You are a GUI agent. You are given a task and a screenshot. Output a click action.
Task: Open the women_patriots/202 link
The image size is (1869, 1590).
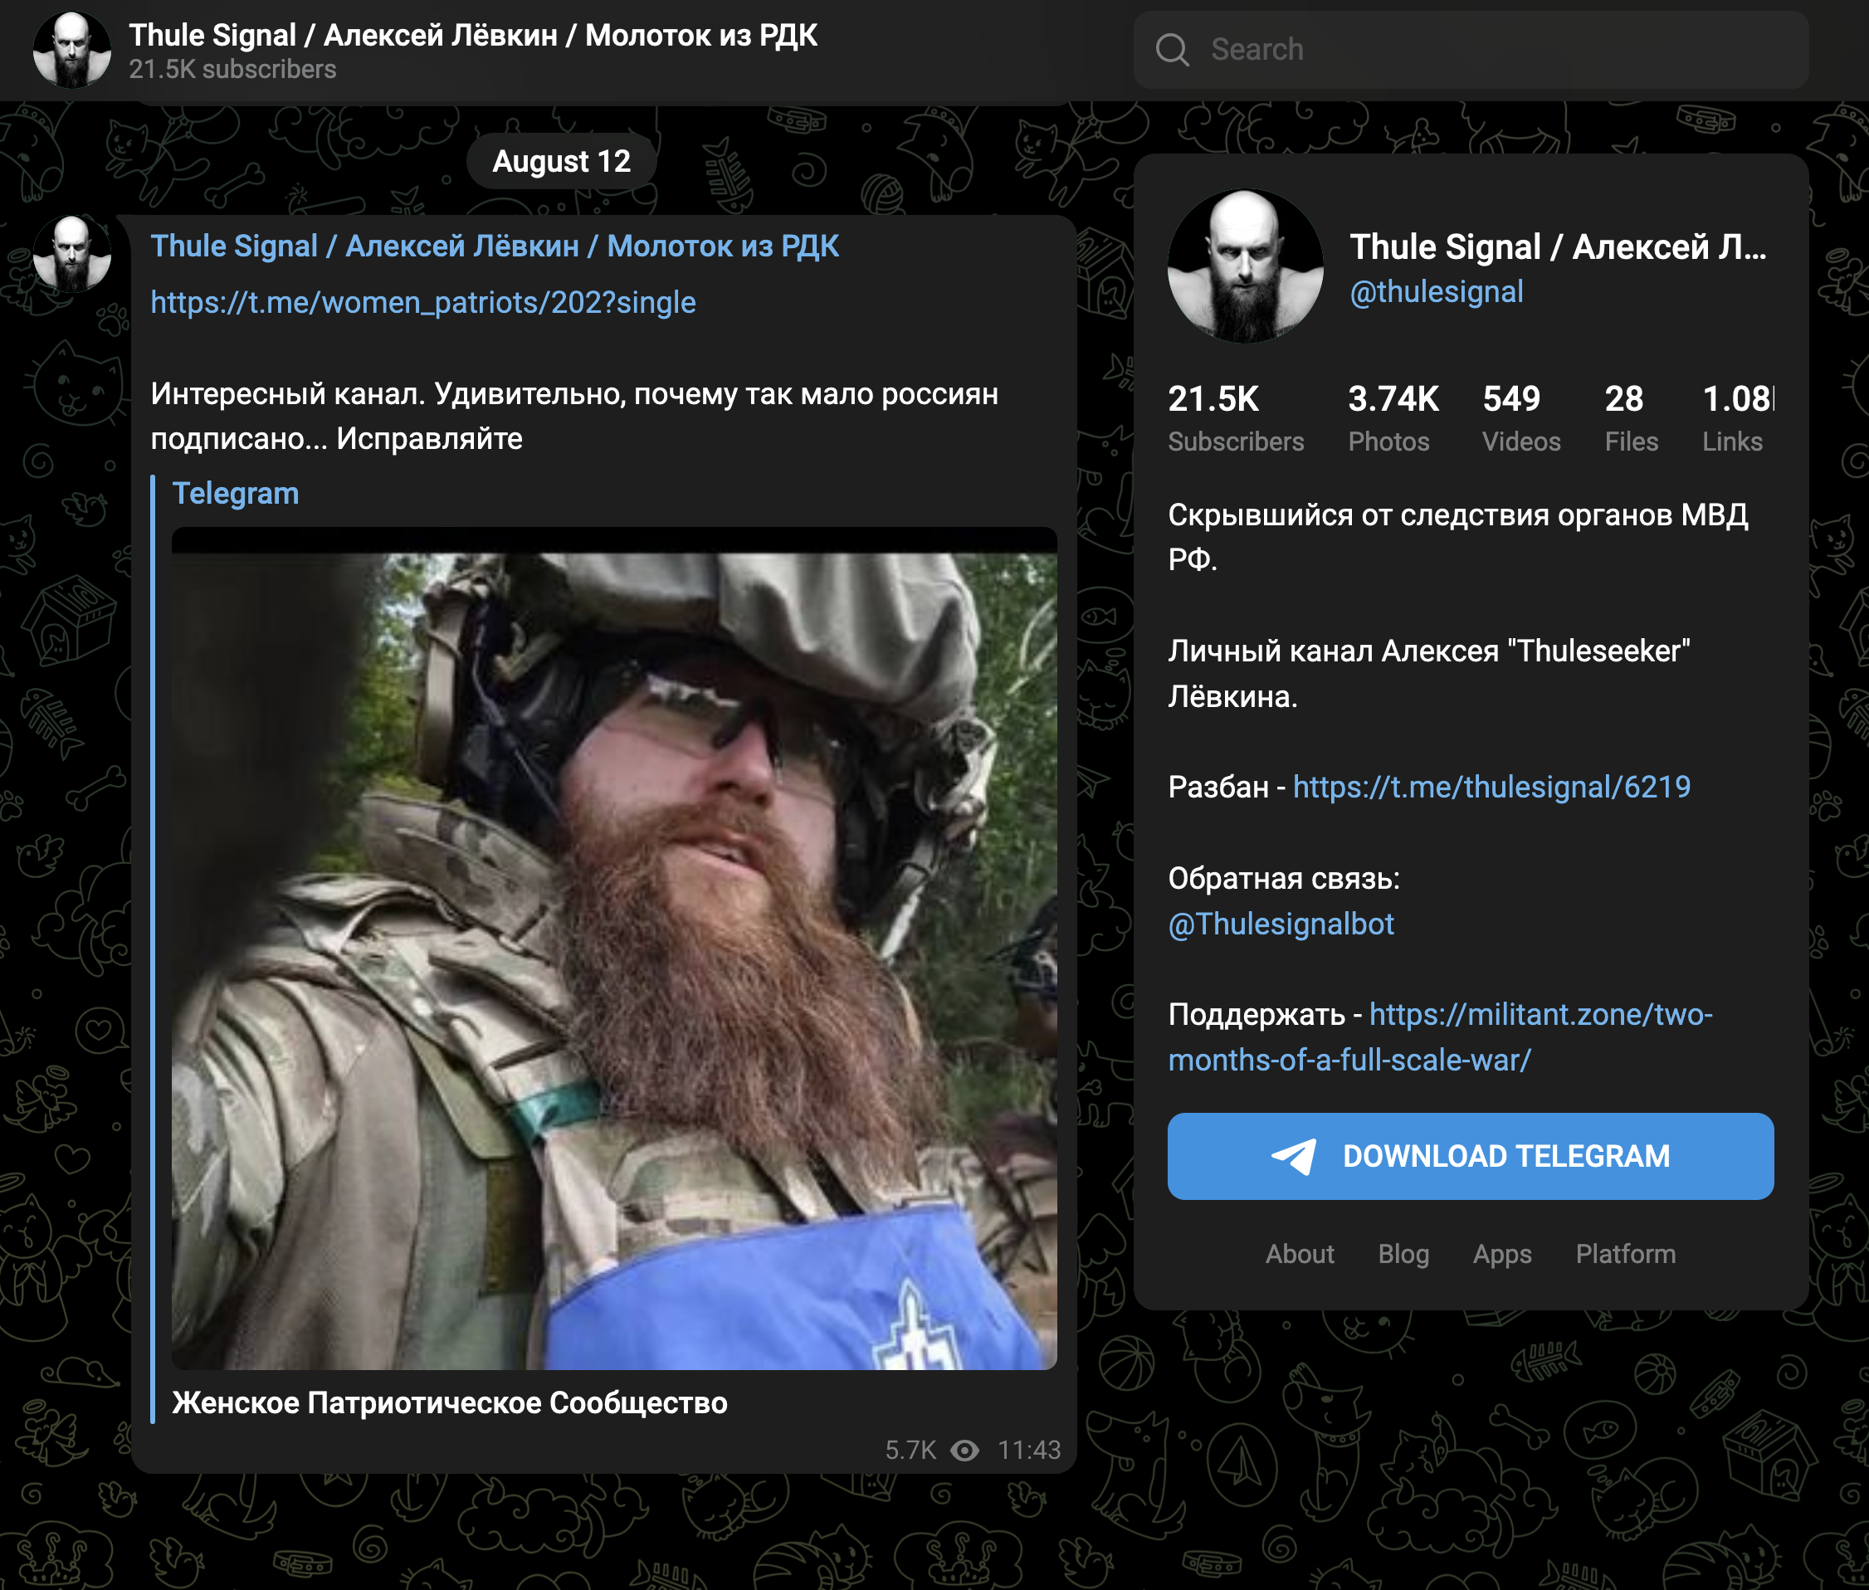click(422, 302)
